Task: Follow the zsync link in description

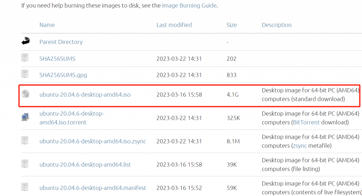Action: click(300, 146)
